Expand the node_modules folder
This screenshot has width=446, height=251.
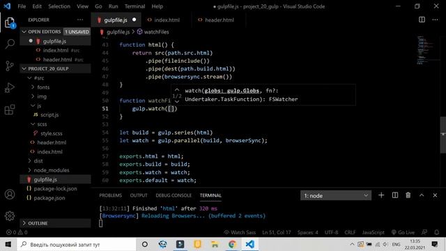[x=29, y=170]
